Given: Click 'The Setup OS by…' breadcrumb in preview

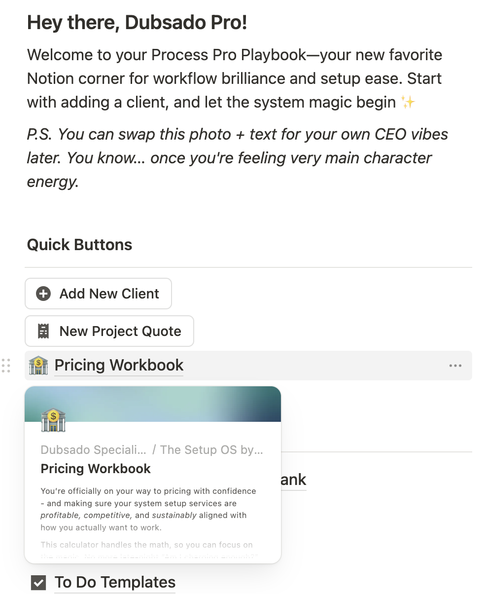Looking at the screenshot, I should point(211,450).
